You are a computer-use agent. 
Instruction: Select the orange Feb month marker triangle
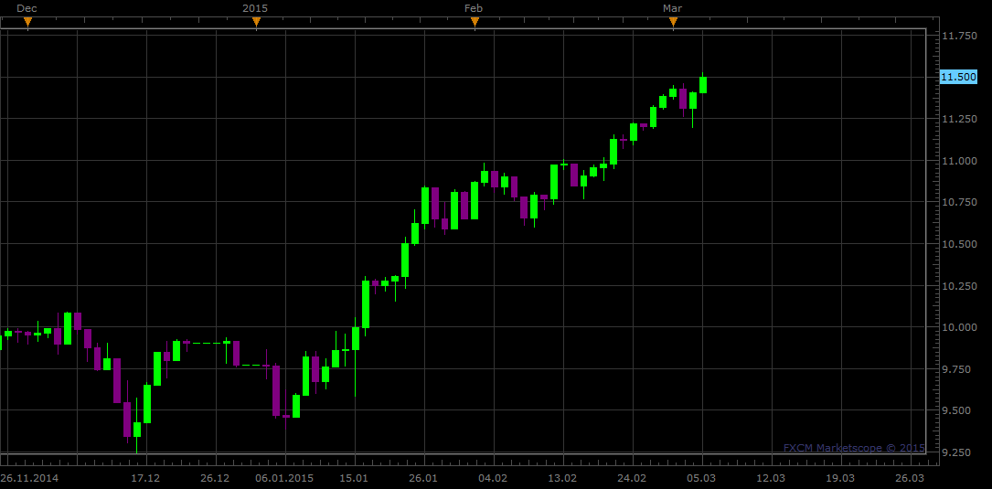click(x=474, y=21)
